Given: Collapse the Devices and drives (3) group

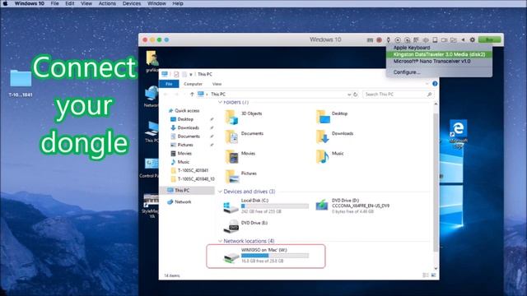Looking at the screenshot, I should tap(220, 192).
